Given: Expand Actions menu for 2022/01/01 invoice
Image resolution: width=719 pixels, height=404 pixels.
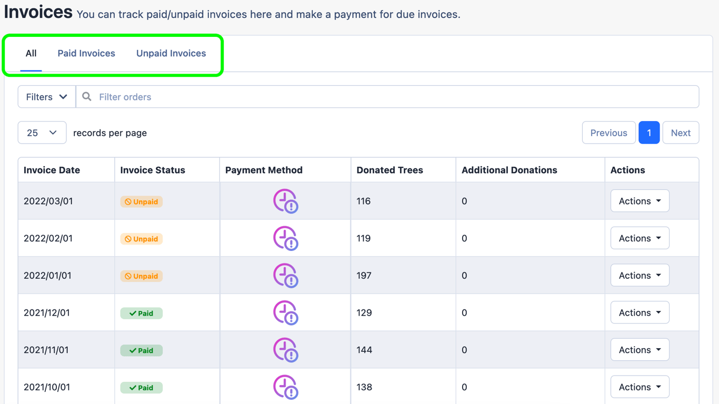Looking at the screenshot, I should [640, 276].
